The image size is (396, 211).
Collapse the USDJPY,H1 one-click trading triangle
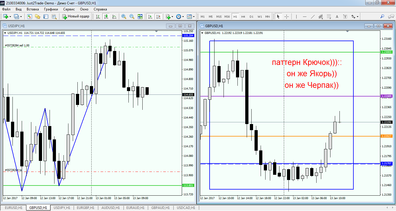pos(5,33)
